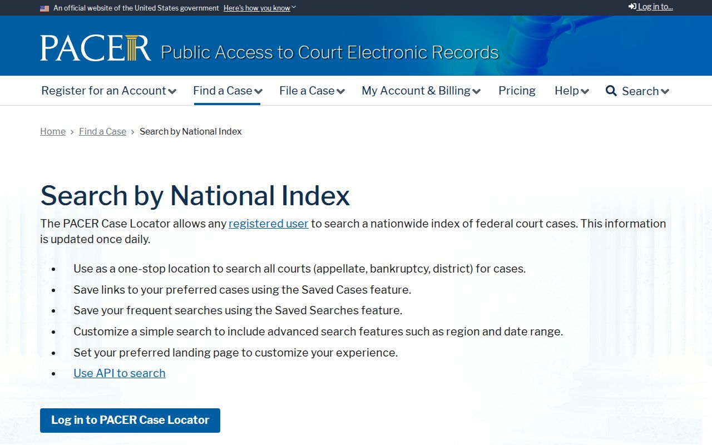Expand the Find a Case menu
Screen dimensions: 712x445
tap(228, 91)
